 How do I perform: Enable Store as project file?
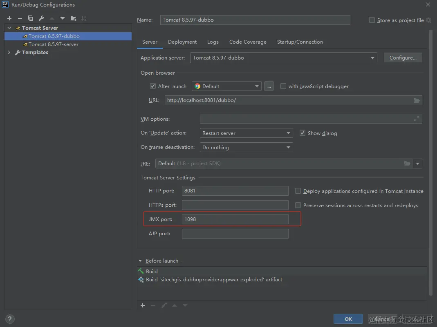click(x=372, y=20)
